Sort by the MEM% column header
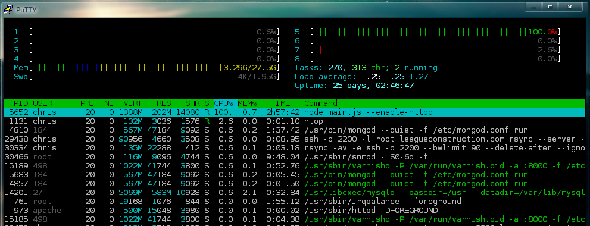Viewport: 590px width, 226px height. click(247, 103)
